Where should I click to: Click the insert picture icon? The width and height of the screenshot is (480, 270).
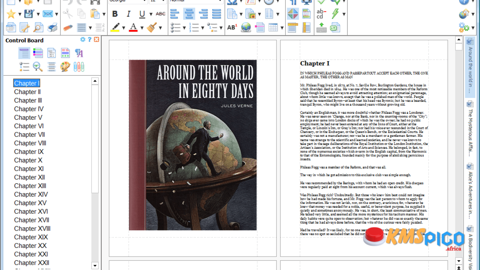tap(250, 14)
